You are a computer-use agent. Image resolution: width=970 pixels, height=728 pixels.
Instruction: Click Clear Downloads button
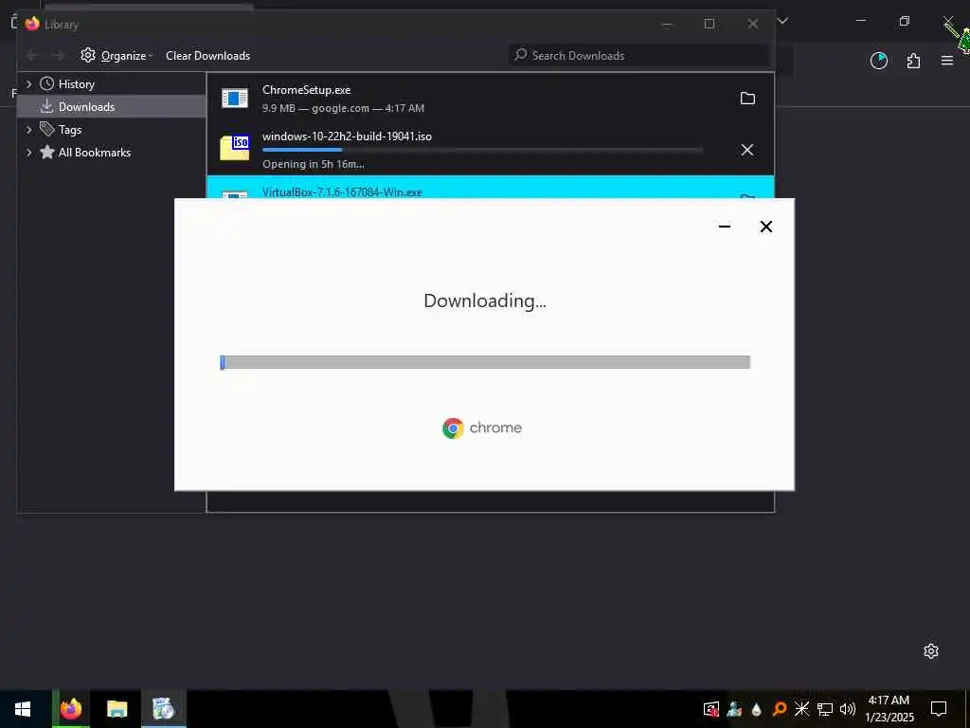(207, 56)
